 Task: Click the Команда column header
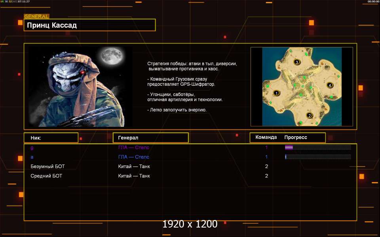pyautogui.click(x=266, y=137)
